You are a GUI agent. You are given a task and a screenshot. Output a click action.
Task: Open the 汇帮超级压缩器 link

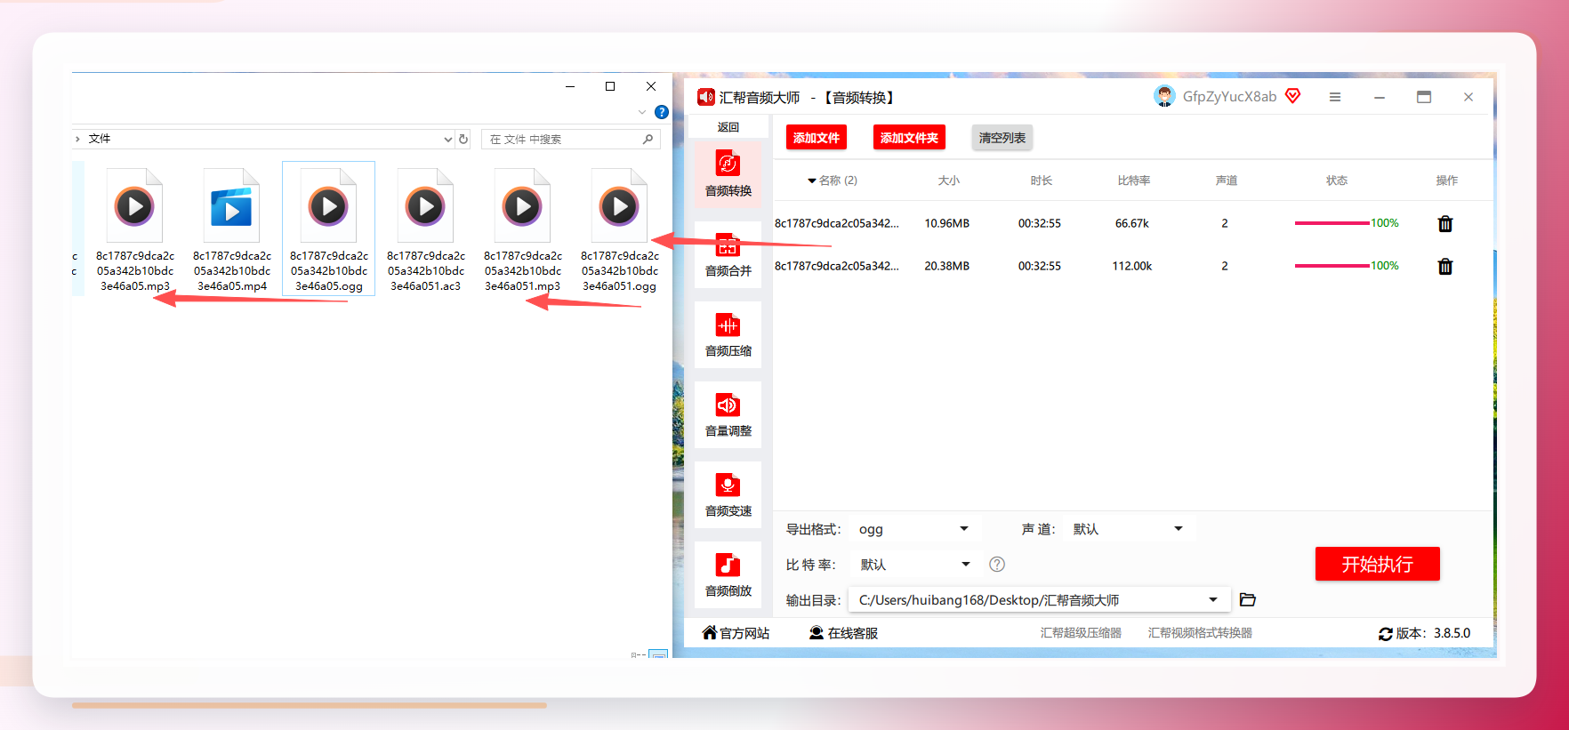[x=1081, y=633]
